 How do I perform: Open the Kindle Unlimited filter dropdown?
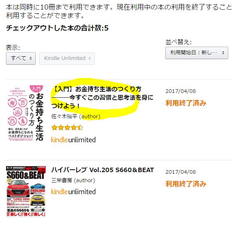click(67, 58)
